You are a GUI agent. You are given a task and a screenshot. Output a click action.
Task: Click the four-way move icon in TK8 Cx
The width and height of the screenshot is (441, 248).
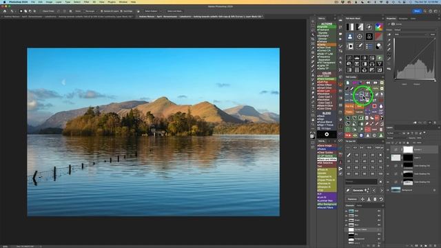tap(362, 199)
